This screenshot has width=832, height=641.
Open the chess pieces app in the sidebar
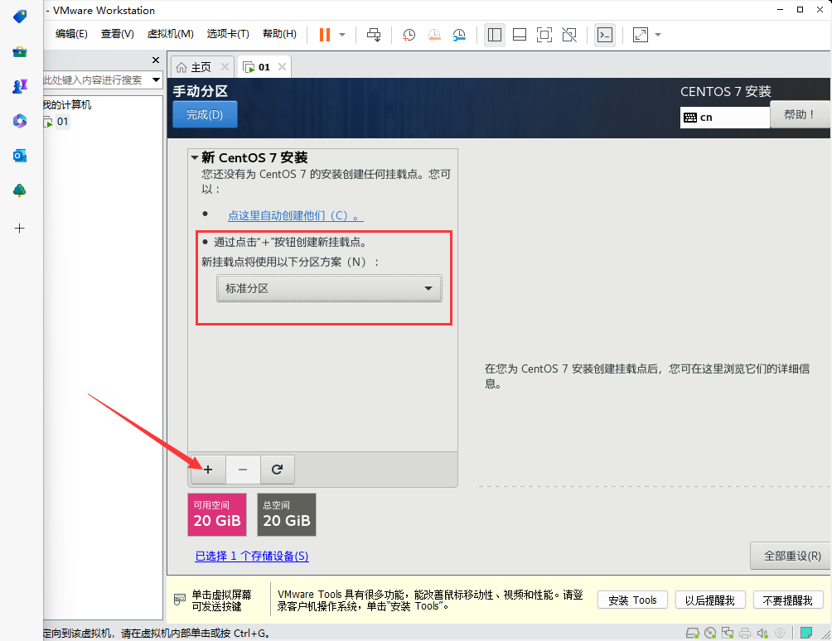20,86
